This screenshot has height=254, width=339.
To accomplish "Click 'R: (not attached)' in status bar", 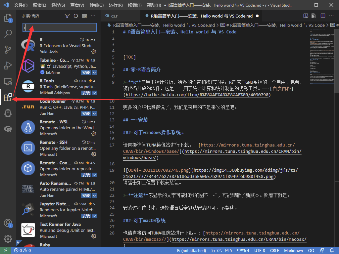I will [x=191, y=250].
